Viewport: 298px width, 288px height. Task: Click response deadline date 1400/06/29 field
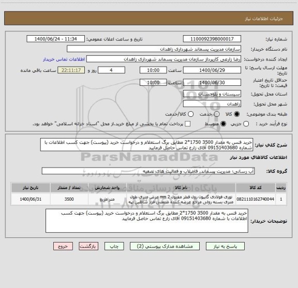tap(212, 70)
